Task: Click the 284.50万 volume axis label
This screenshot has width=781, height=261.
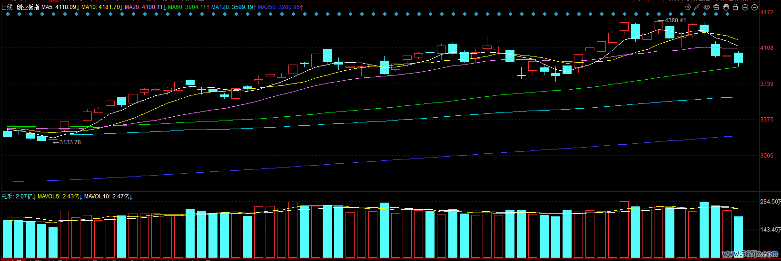Action: point(770,202)
